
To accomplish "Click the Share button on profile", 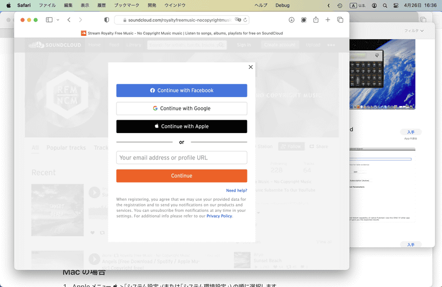I will (x=319, y=146).
